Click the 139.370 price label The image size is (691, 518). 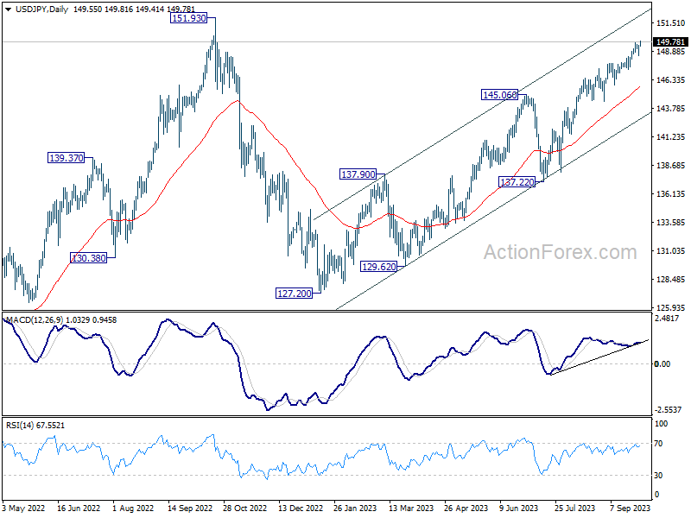point(67,158)
